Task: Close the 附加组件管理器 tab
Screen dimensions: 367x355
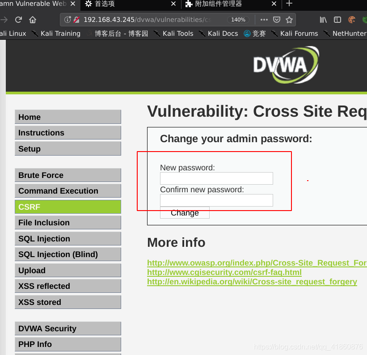Action: pyautogui.click(x=274, y=4)
